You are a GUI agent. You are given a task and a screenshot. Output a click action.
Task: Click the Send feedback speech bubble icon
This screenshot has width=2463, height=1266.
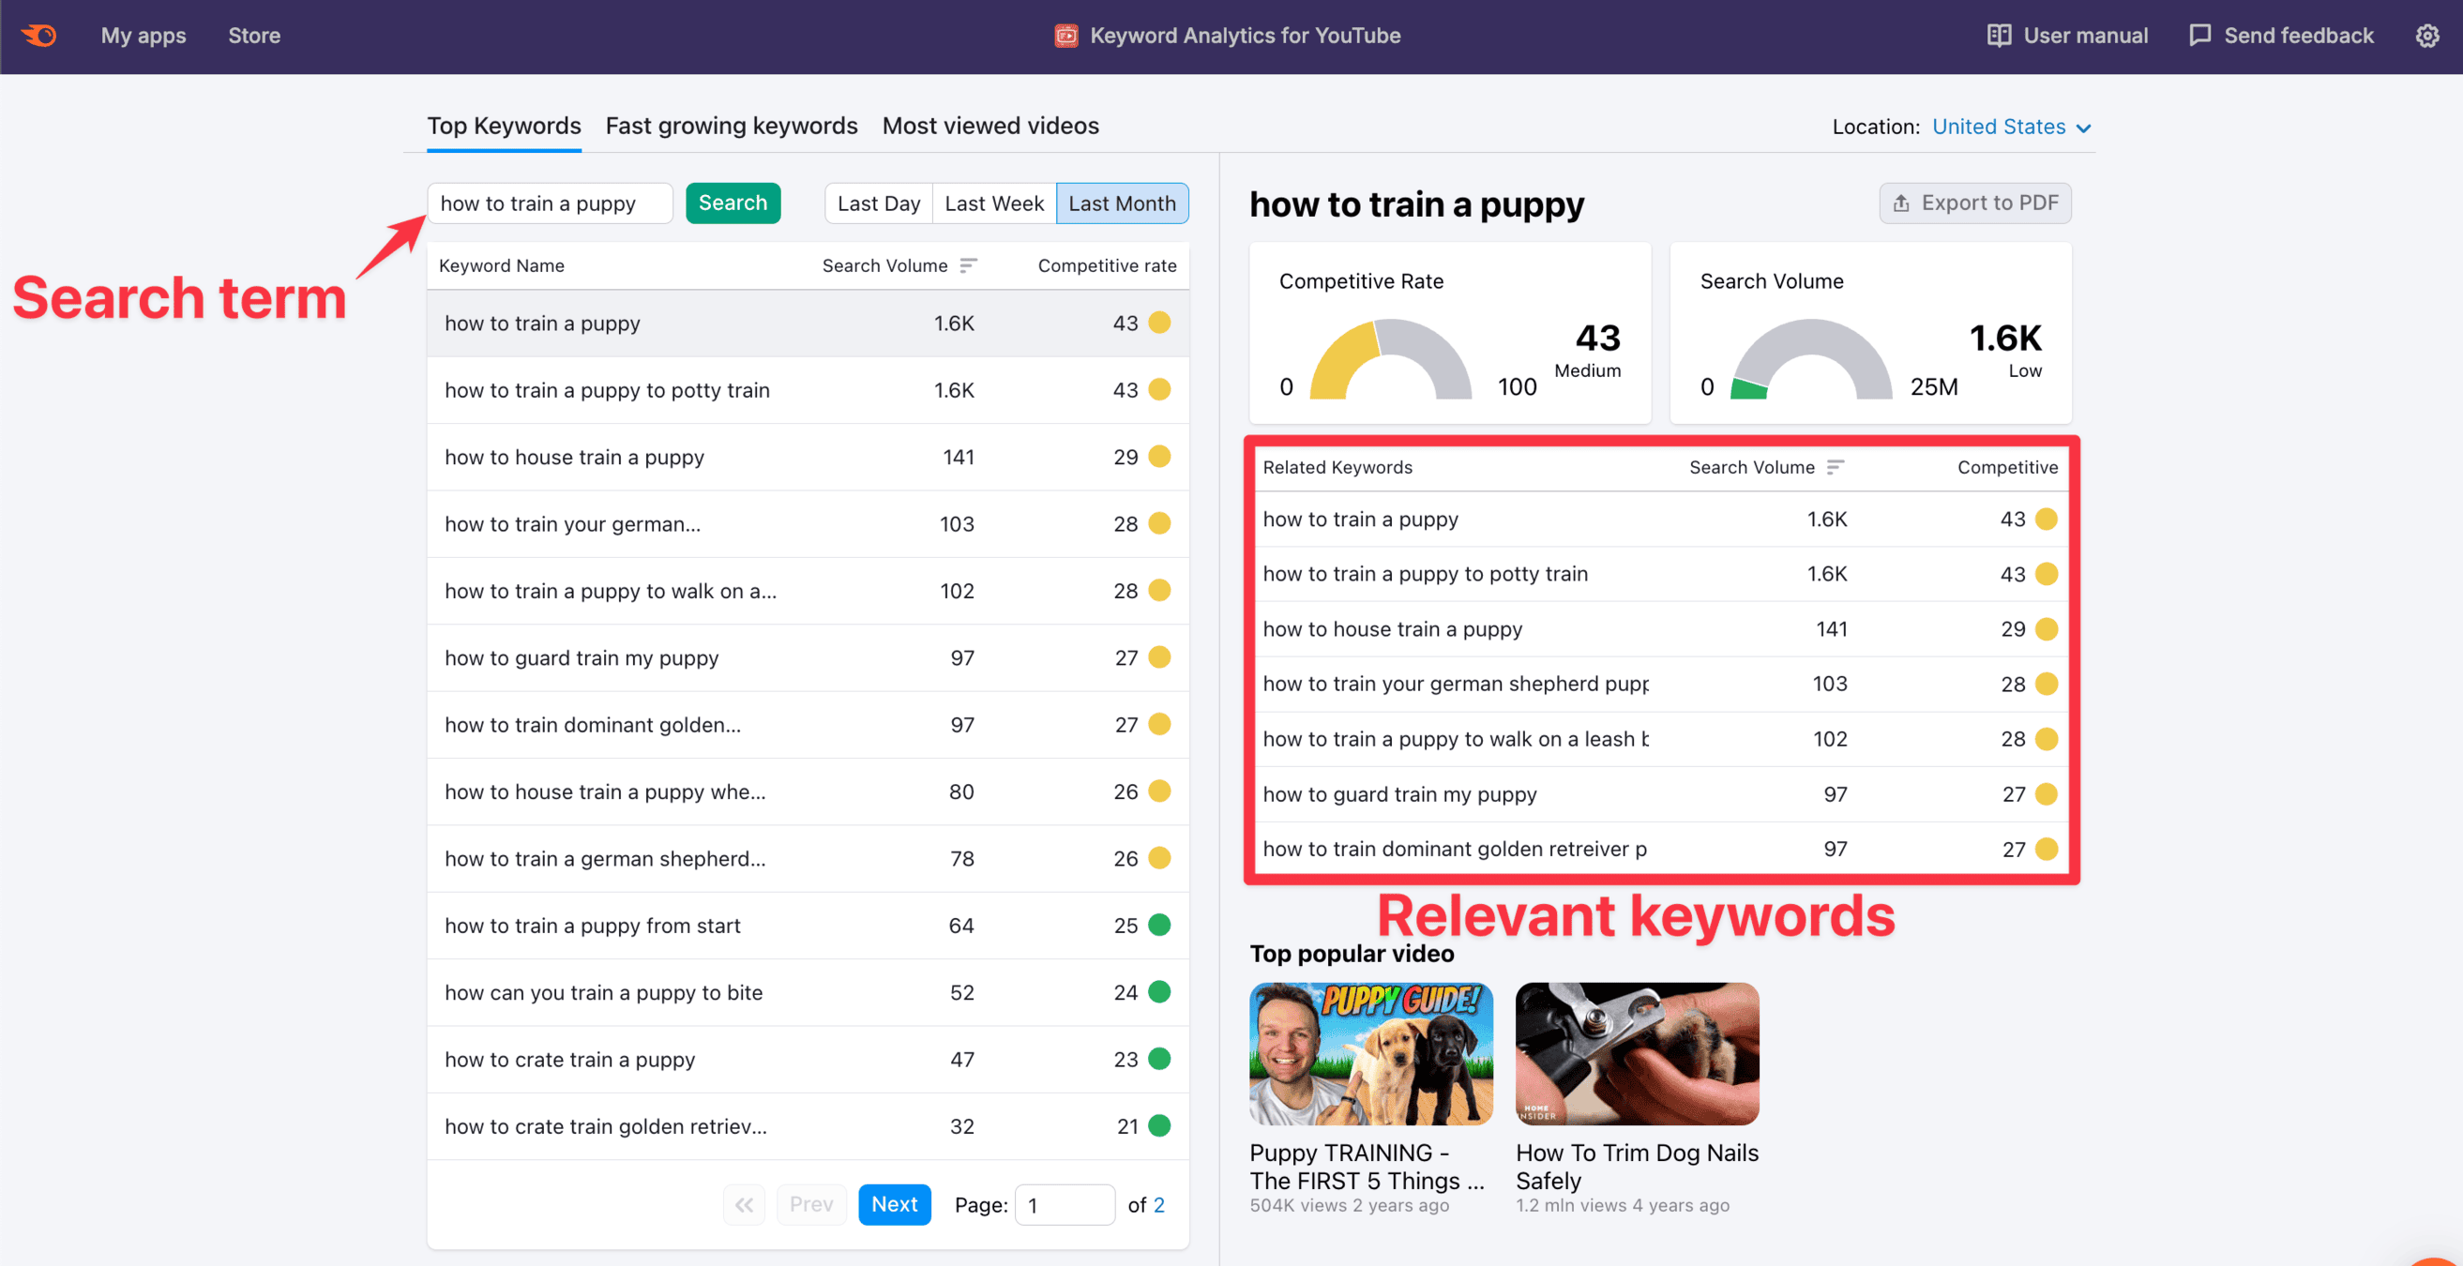coord(2199,36)
